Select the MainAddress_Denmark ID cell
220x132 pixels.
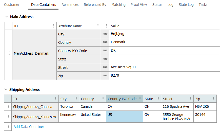click(x=34, y=55)
